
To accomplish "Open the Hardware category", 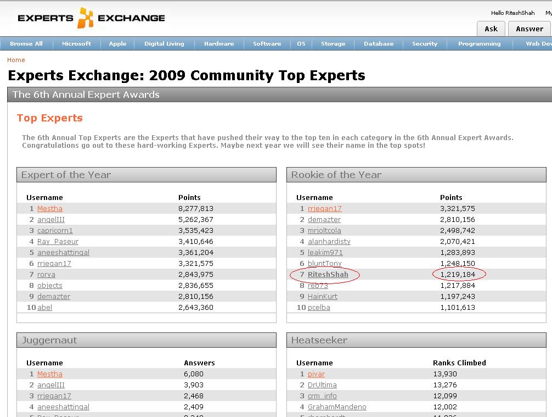I will [x=219, y=44].
